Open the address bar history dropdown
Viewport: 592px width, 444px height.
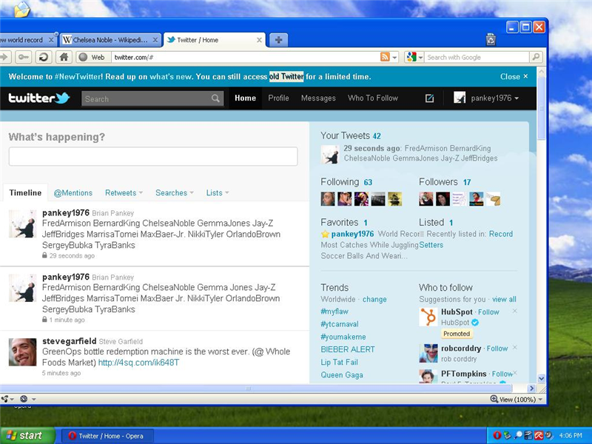coord(394,58)
